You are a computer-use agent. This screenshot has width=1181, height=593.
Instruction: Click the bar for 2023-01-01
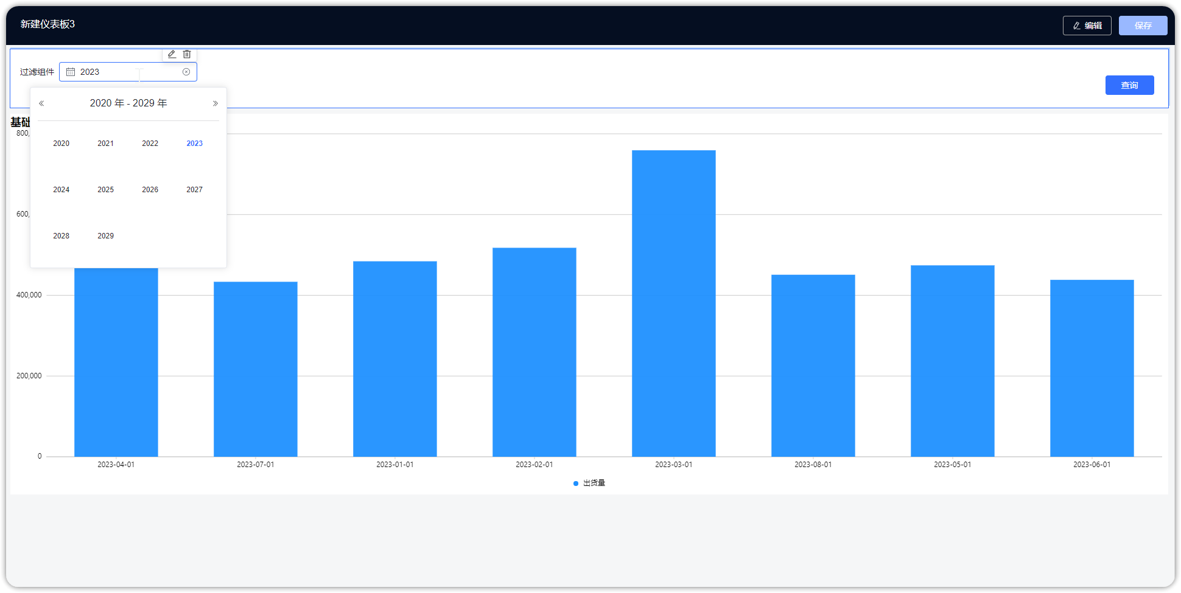pyautogui.click(x=394, y=359)
